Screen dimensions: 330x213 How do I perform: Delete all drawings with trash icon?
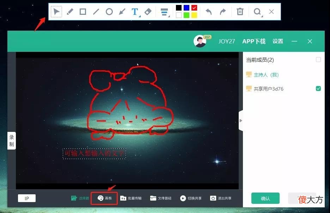point(240,12)
